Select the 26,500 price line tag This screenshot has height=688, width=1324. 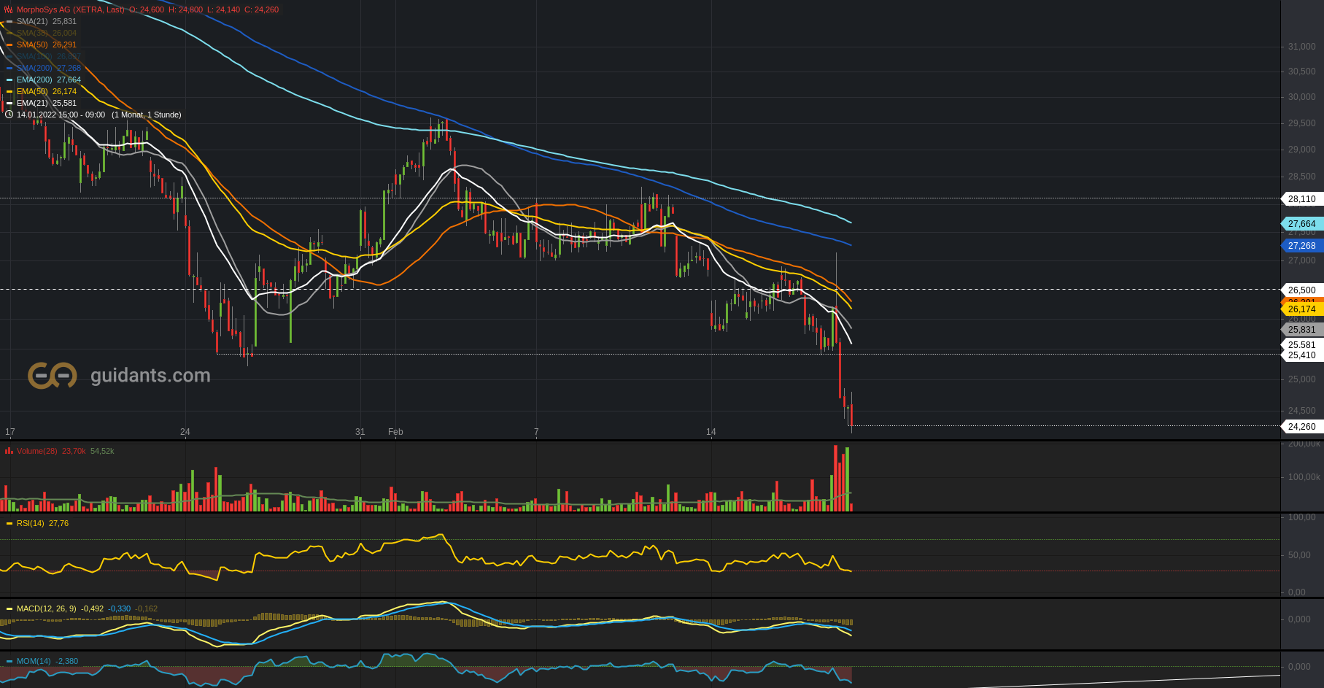tap(1301, 290)
